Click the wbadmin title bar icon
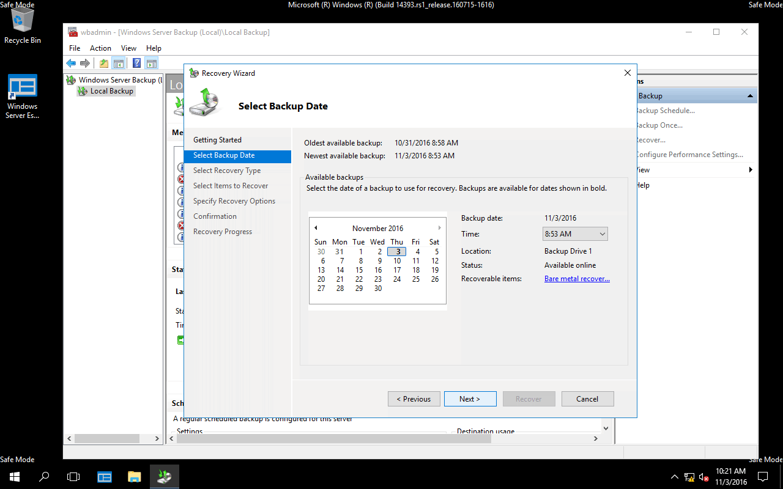This screenshot has height=489, width=783. click(x=73, y=32)
